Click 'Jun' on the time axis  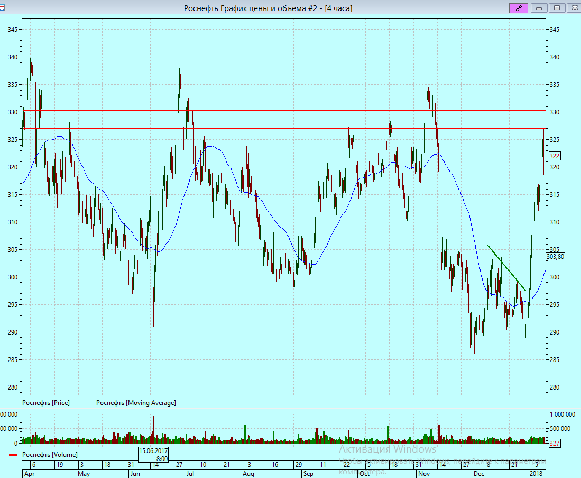click(x=135, y=474)
